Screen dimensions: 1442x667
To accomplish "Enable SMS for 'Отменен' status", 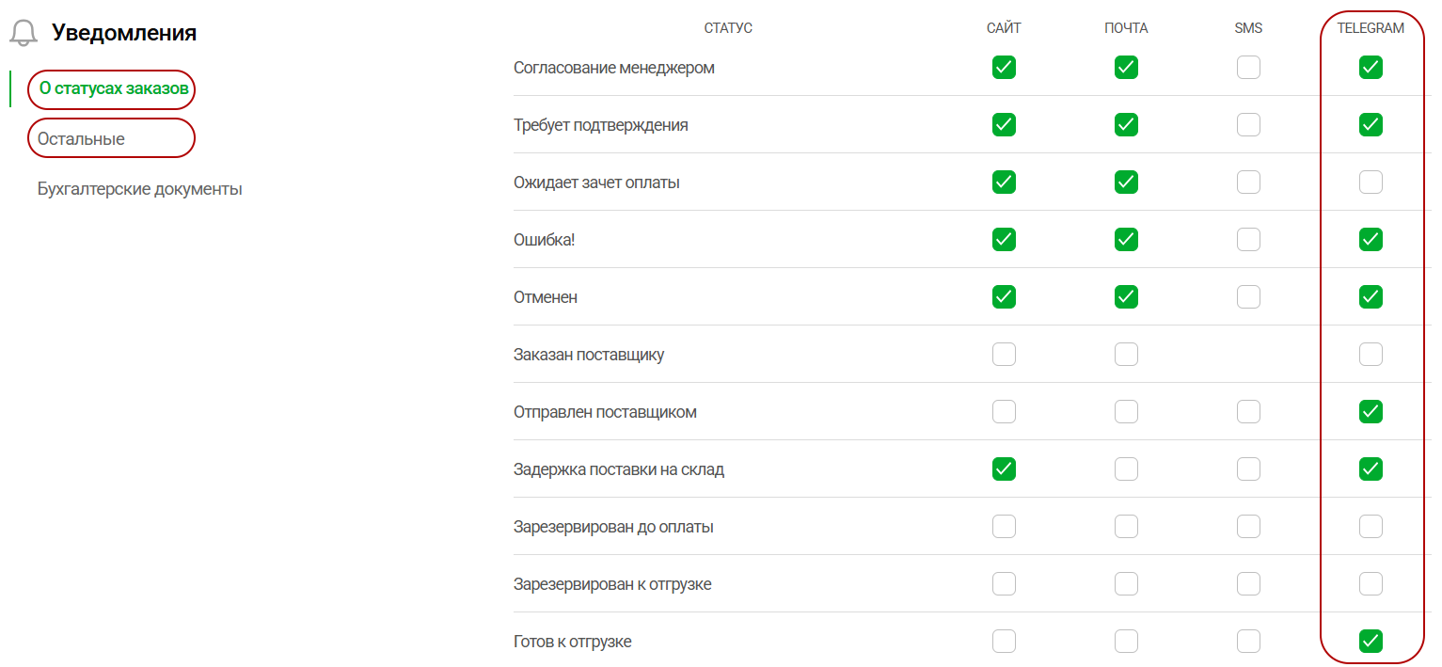I will pyautogui.click(x=1248, y=297).
